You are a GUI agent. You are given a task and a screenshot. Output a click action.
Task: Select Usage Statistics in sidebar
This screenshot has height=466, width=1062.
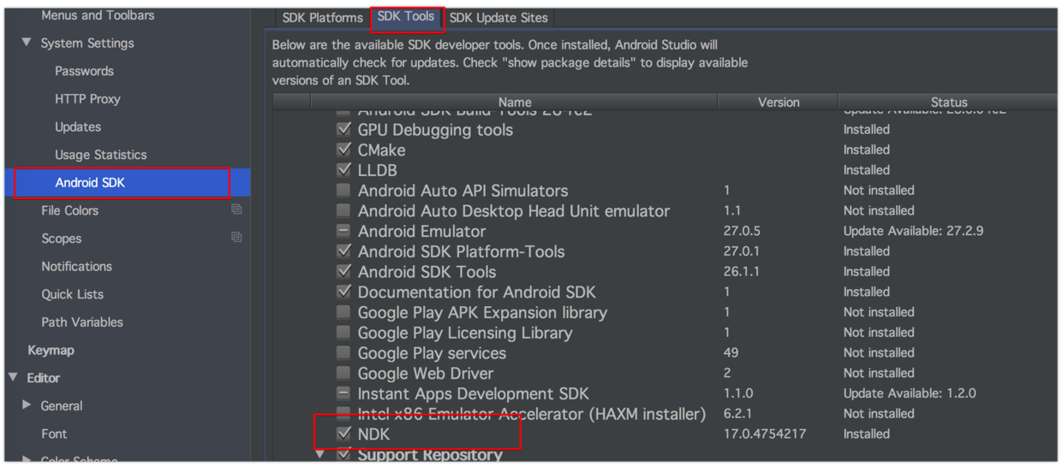pos(100,155)
